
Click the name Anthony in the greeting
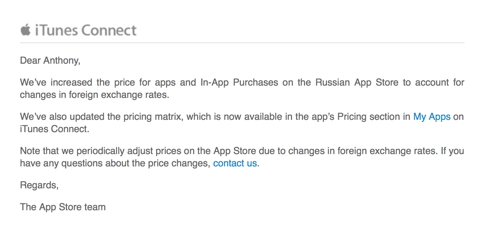pos(61,61)
